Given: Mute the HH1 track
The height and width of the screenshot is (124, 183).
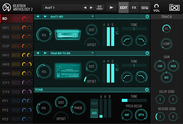Looking at the screenshot, I should point(14,55).
